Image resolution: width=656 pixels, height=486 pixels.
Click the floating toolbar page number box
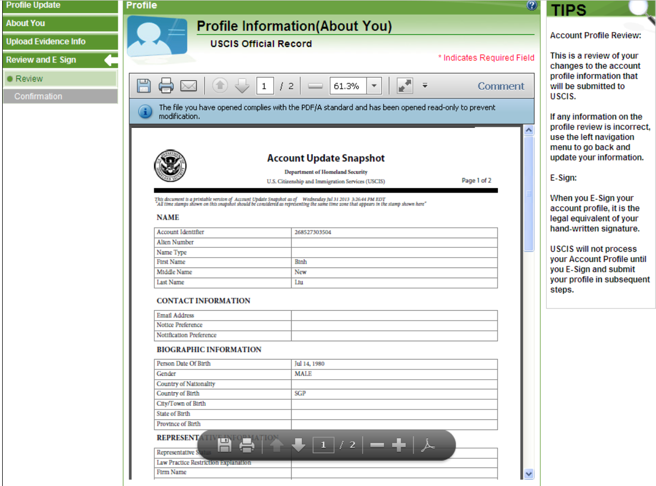323,445
